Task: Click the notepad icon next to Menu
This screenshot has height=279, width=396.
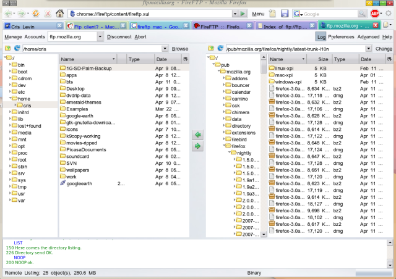Action: 272,14
